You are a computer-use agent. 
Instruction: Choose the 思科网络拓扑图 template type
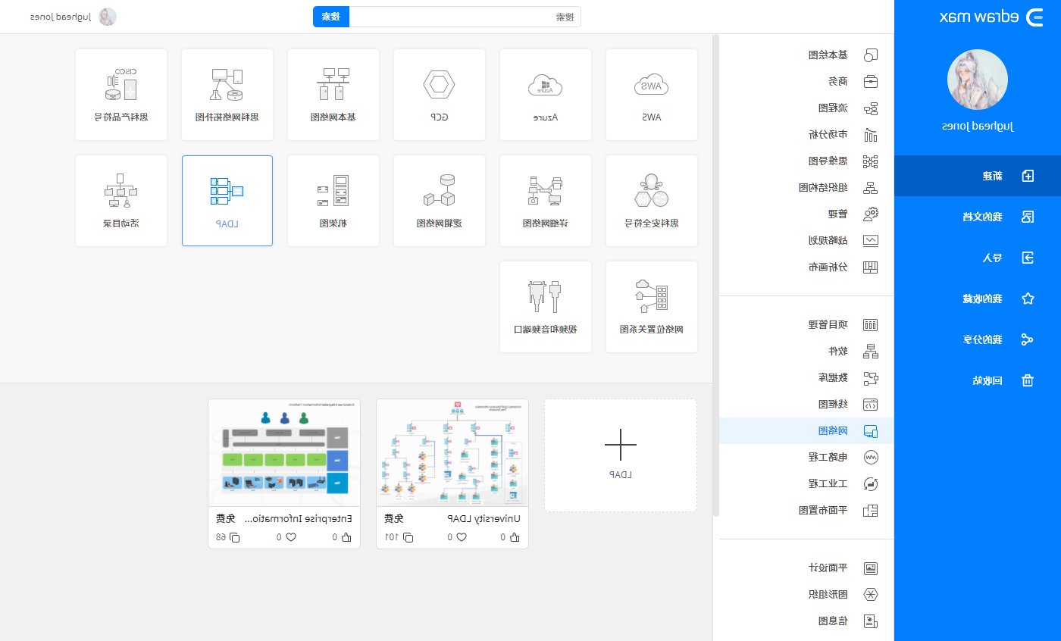[227, 95]
